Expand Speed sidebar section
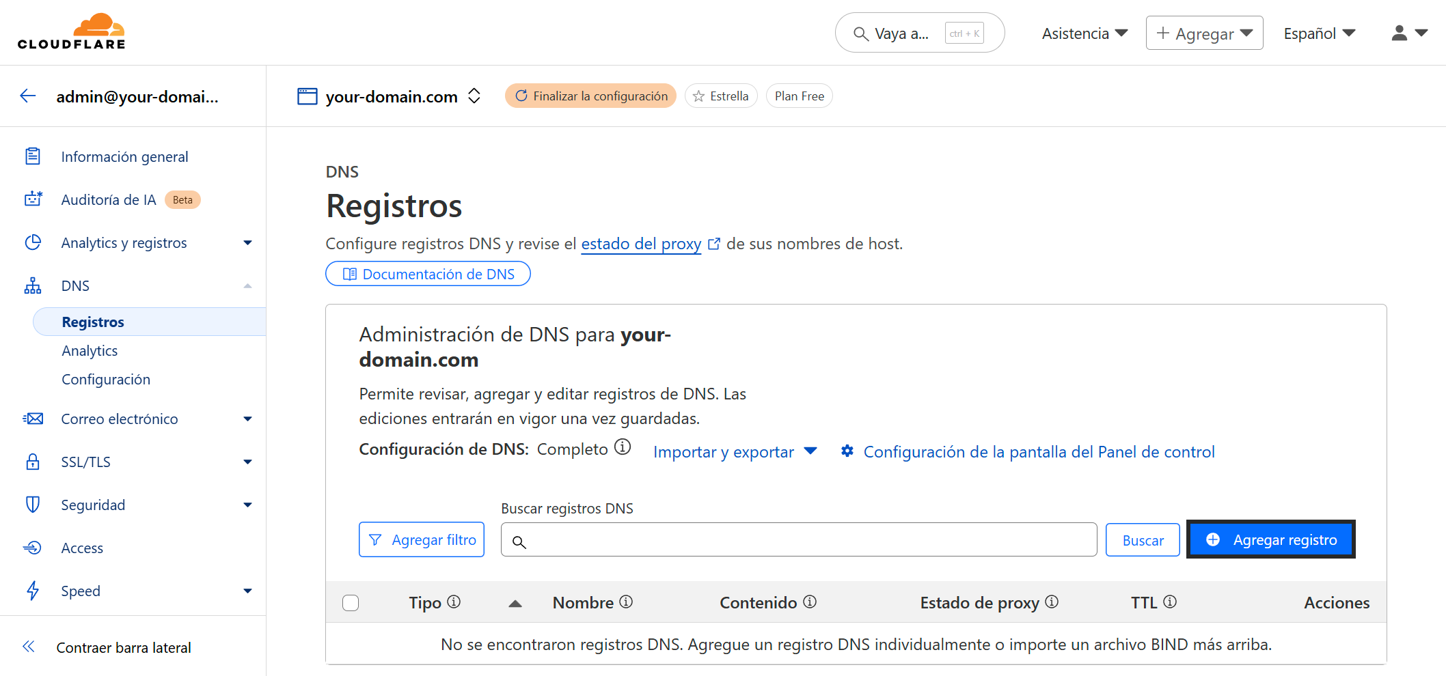The width and height of the screenshot is (1446, 676). (x=247, y=591)
